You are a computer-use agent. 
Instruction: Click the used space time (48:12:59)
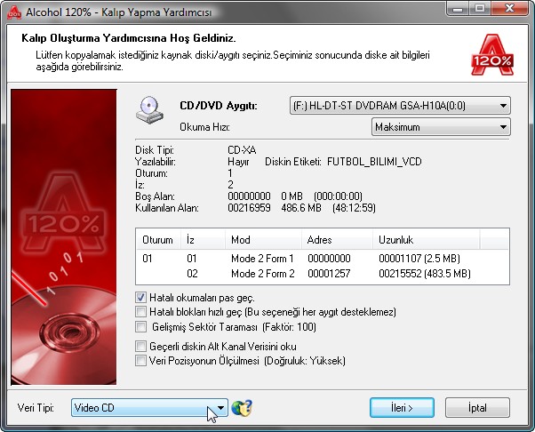(x=355, y=207)
